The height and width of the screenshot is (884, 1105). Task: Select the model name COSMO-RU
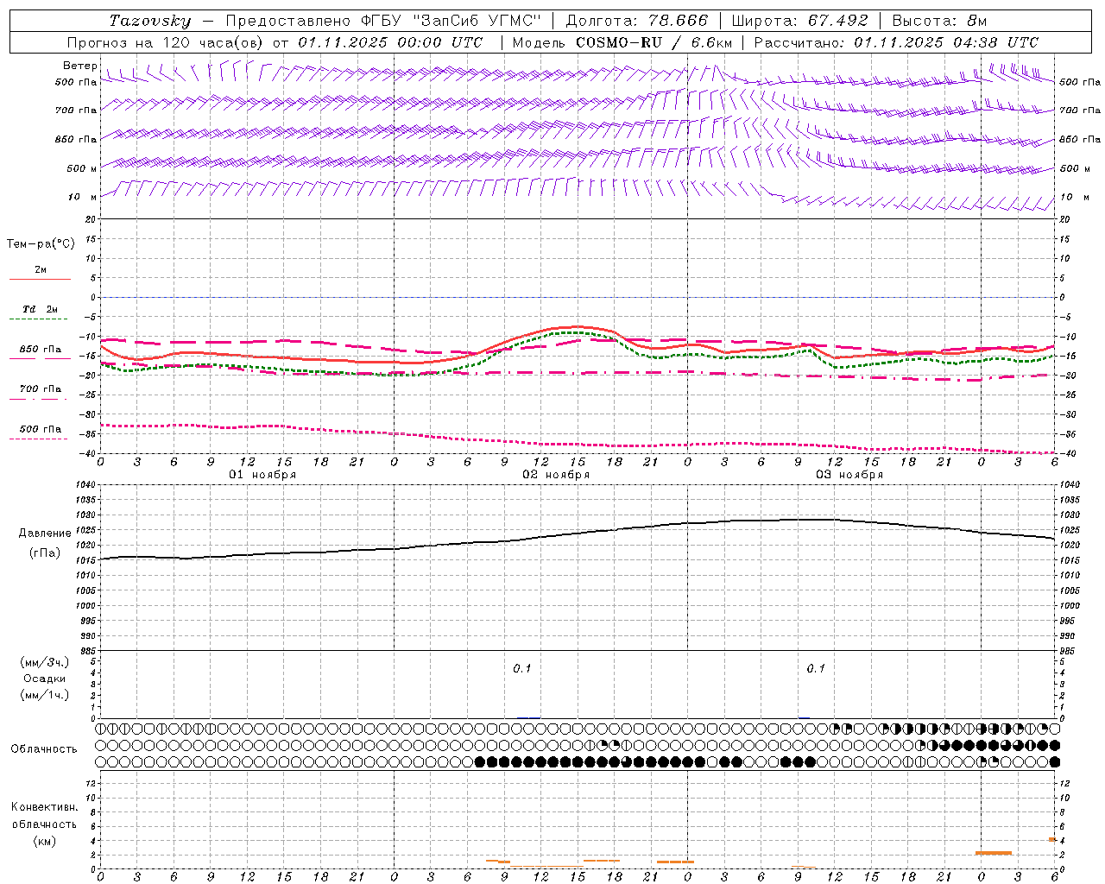tap(619, 42)
